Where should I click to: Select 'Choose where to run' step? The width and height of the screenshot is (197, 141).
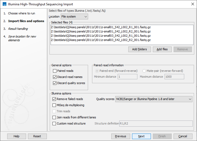(x=21, y=13)
